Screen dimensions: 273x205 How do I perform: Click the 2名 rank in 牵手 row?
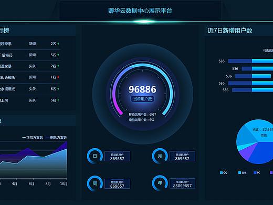[x=53, y=44]
